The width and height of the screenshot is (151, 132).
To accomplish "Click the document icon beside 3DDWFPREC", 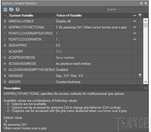I will [x=5, y=45].
